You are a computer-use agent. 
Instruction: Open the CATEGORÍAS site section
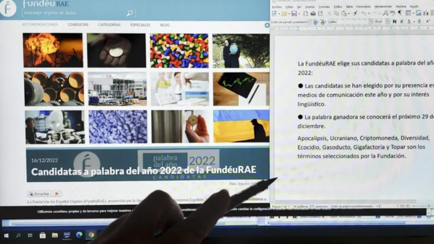(x=109, y=25)
